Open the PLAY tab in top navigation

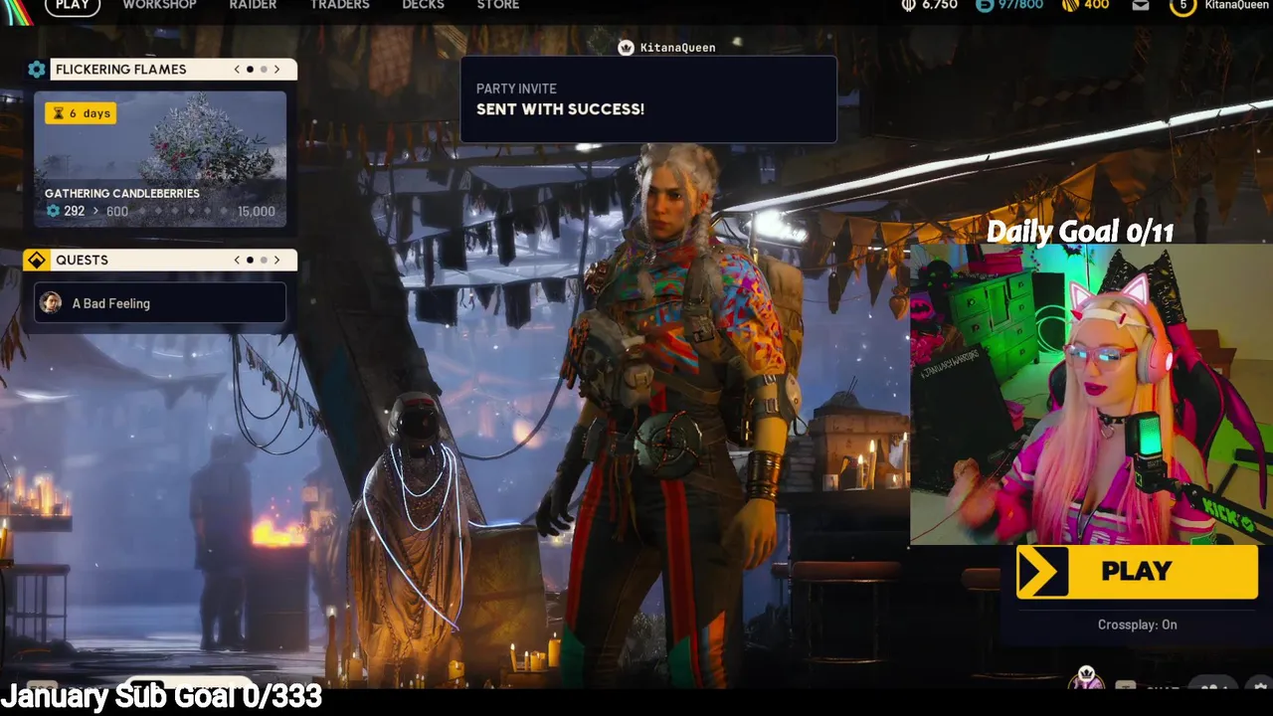pyautogui.click(x=72, y=6)
